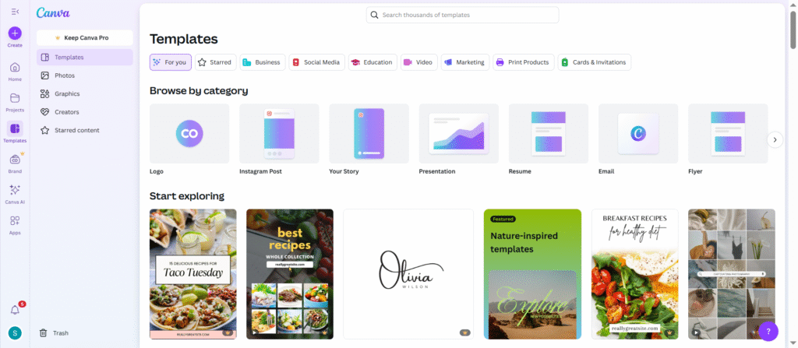Select the Social Media filter chip
The width and height of the screenshot is (798, 348).
[x=316, y=62]
